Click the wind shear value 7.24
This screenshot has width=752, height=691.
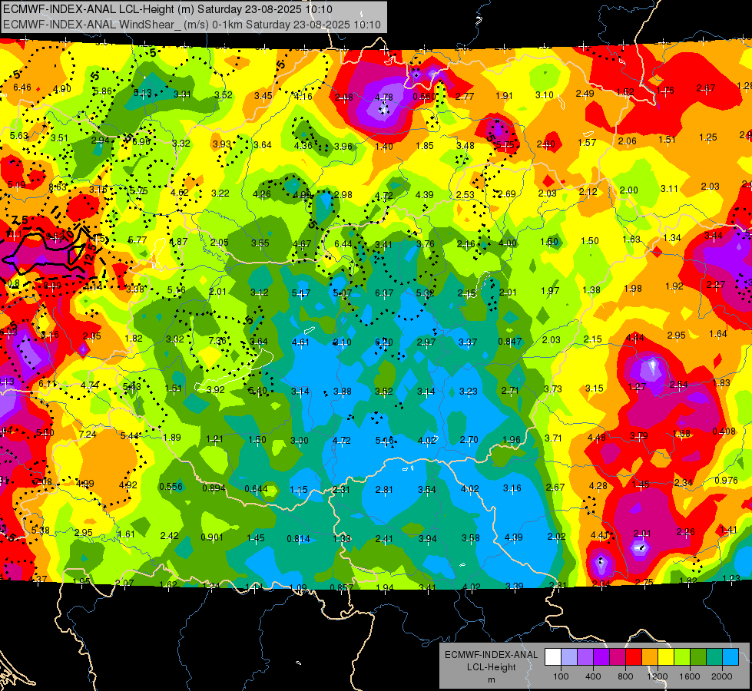88,435
